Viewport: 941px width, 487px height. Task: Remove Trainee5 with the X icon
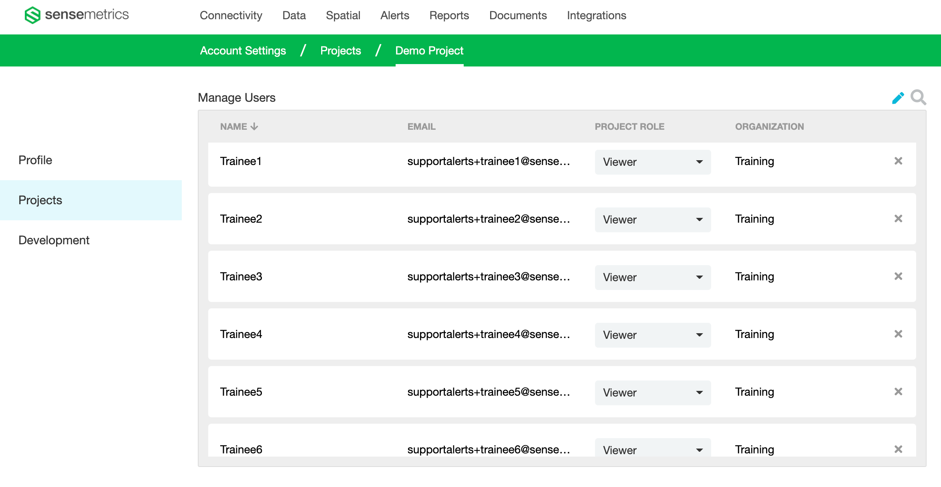898,392
